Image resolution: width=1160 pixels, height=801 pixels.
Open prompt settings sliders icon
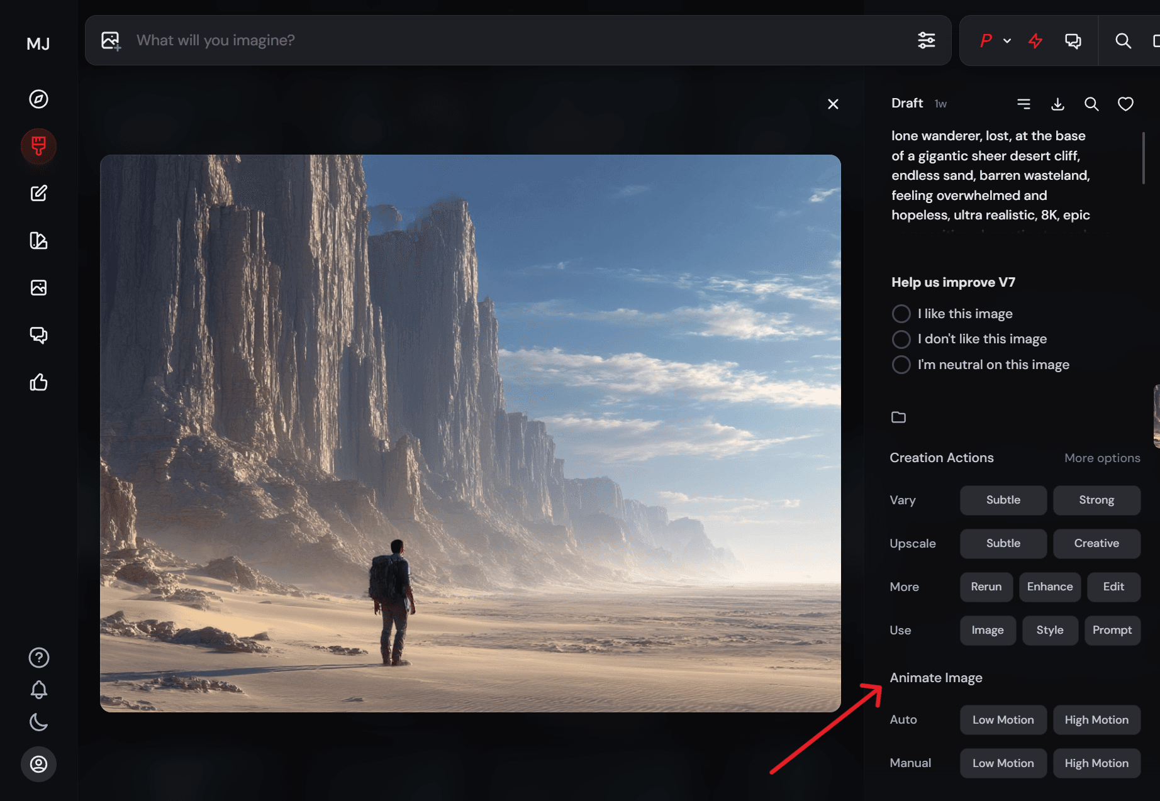(926, 41)
